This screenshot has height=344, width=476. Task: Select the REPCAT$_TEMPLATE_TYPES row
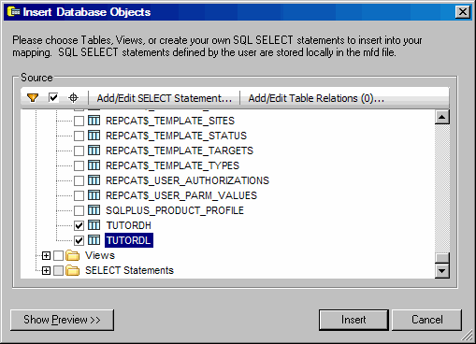172,165
